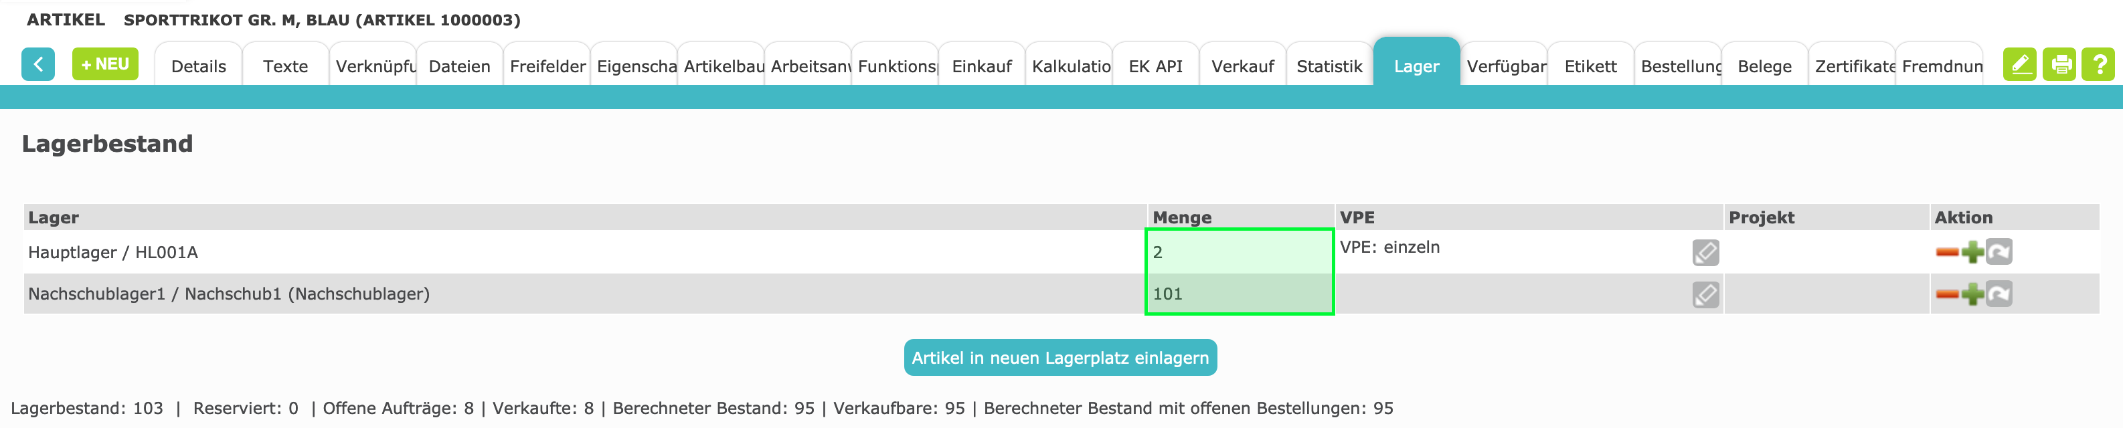Open the Einkauf tab

[982, 67]
